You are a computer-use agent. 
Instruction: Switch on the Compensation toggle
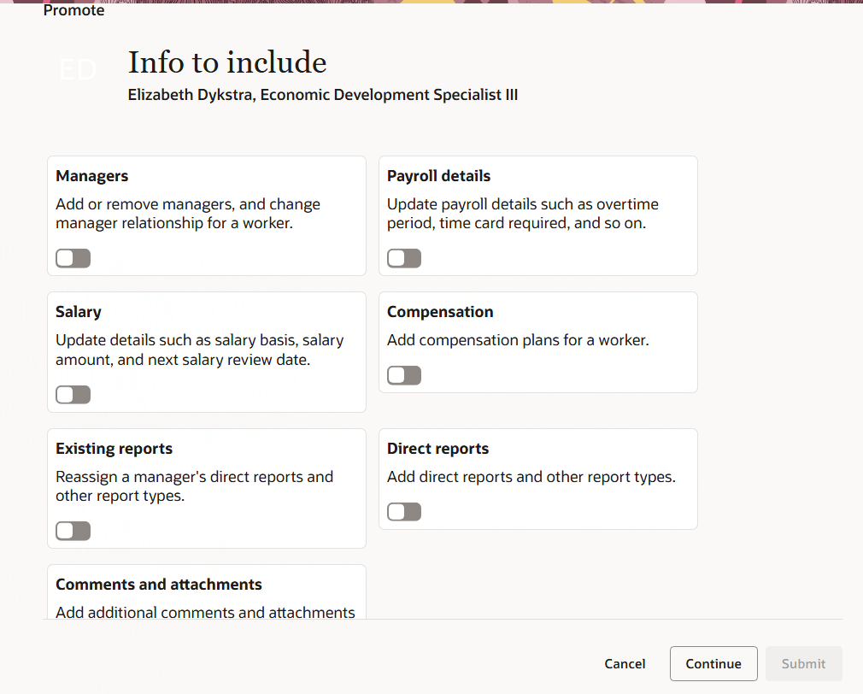(404, 374)
